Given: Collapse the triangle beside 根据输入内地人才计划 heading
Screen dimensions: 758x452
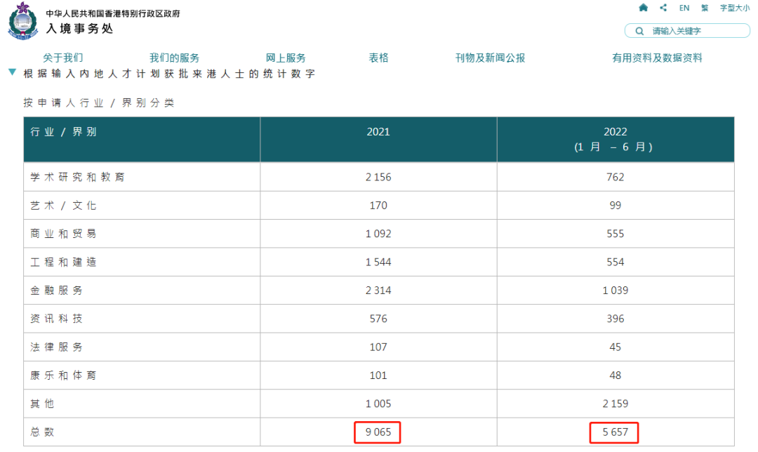Looking at the screenshot, I should (x=12, y=72).
